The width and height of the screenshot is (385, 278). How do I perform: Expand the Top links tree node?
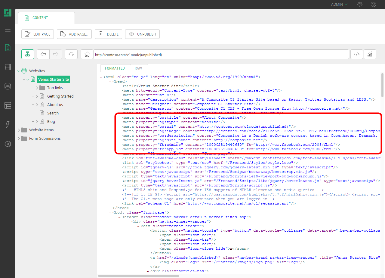click(37, 88)
